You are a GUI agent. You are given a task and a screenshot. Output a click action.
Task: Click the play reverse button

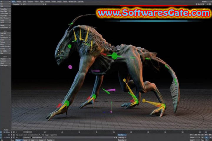tap(203, 137)
